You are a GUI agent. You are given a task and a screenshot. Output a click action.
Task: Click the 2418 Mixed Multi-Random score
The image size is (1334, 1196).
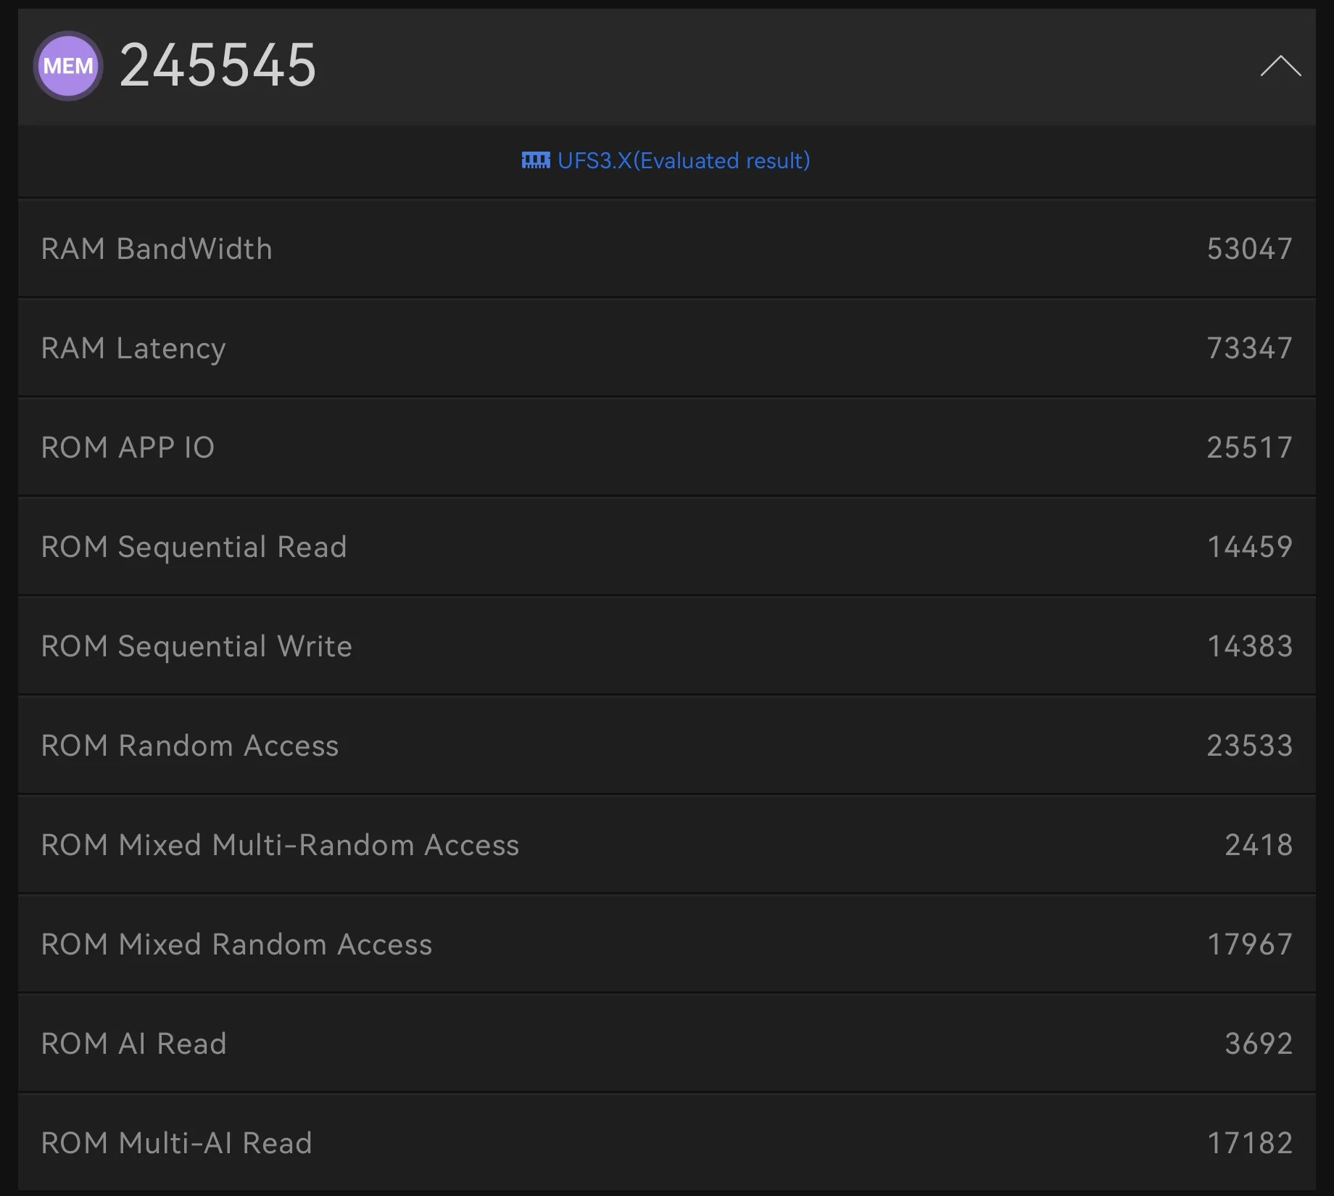[x=1259, y=845]
